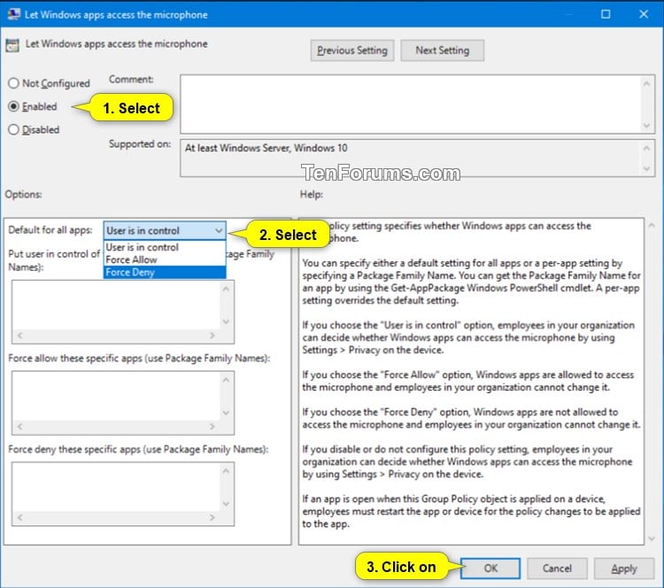The height and width of the screenshot is (588, 664).
Task: Choose User is in control from list
Action: (x=165, y=247)
